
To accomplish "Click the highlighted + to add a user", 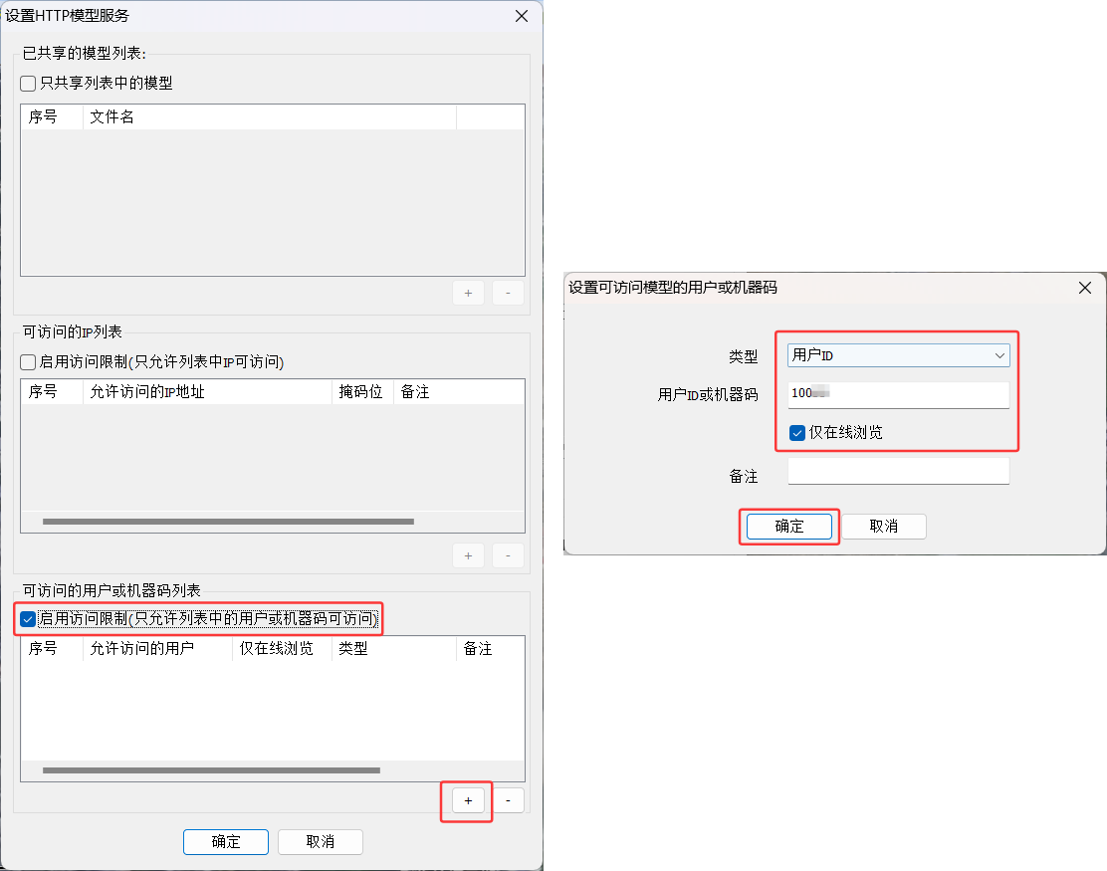I will coord(467,800).
